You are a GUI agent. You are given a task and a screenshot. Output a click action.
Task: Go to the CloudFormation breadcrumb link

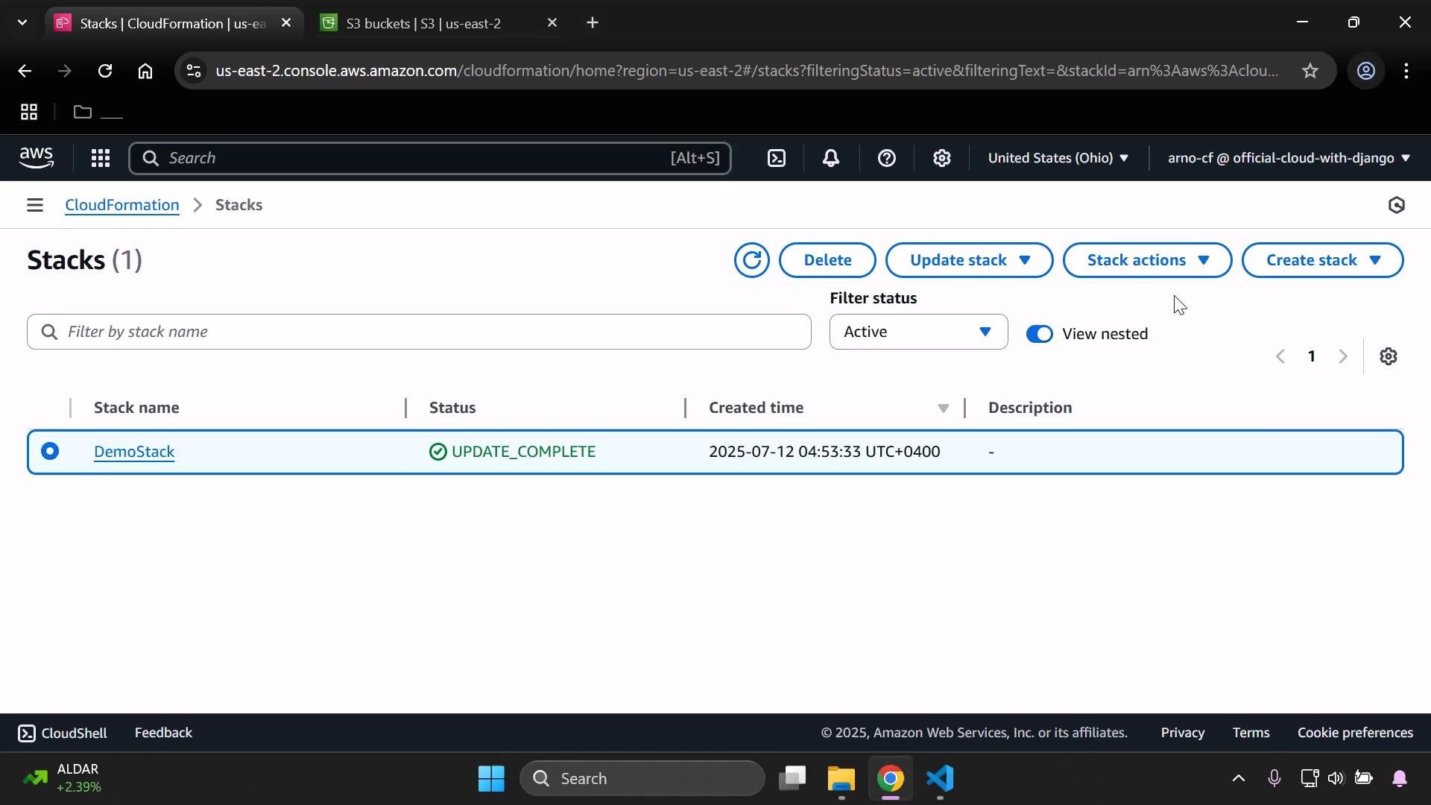[122, 205]
